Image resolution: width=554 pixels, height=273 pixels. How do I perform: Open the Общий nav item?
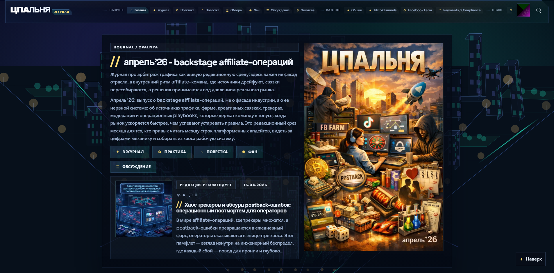[x=354, y=10]
